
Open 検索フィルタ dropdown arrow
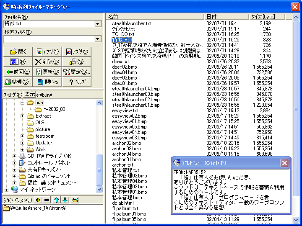98,39
